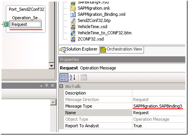Click the SAPMigration_Binding.xml file icon
Screen dimensions: 188x135
click(73, 14)
